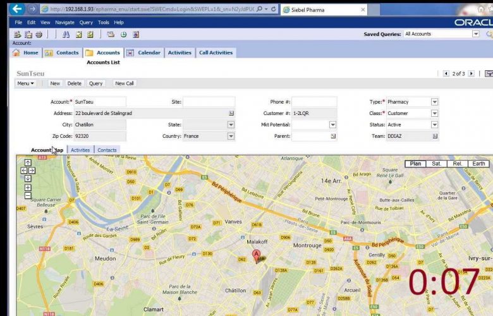Go back with the browser back arrow
493x316 pixels.
tap(17, 9)
